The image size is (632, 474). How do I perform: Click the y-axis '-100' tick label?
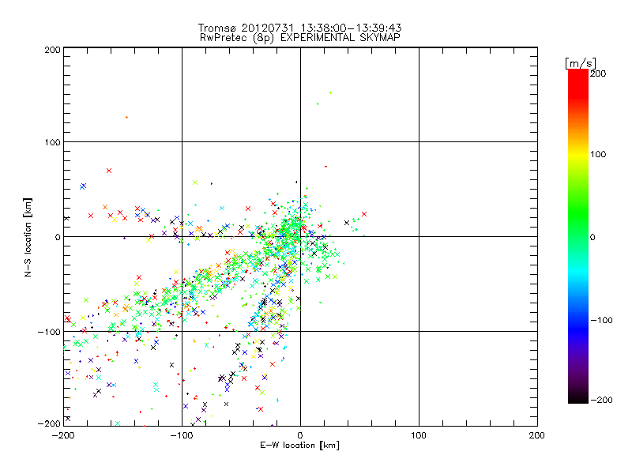coord(49,332)
